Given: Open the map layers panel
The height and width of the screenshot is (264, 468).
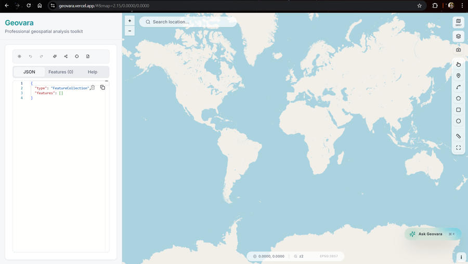Looking at the screenshot, I should 459,36.
